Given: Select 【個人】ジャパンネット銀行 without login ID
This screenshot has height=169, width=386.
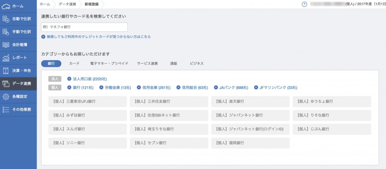Looking at the screenshot, I should (x=250, y=115).
